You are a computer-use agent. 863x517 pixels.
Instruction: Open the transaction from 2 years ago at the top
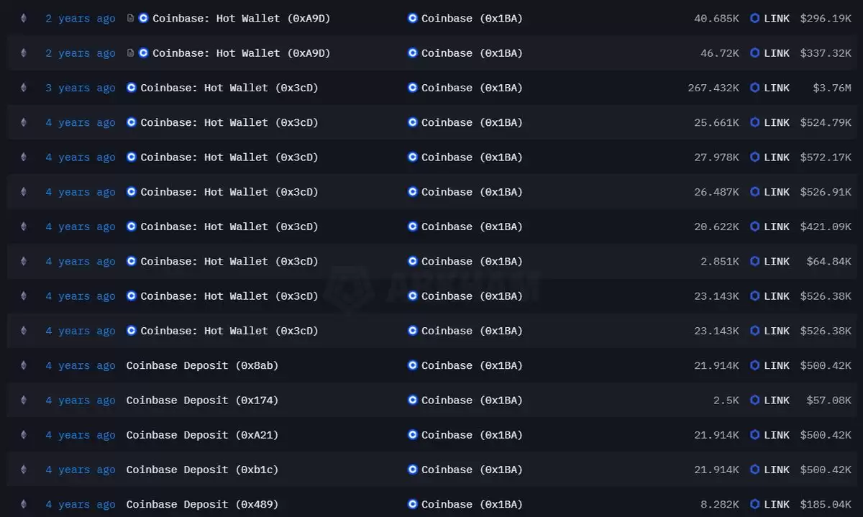80,18
